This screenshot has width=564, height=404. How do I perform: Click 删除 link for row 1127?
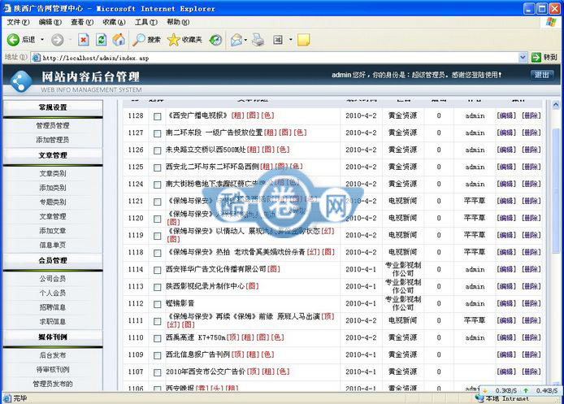[x=531, y=132]
